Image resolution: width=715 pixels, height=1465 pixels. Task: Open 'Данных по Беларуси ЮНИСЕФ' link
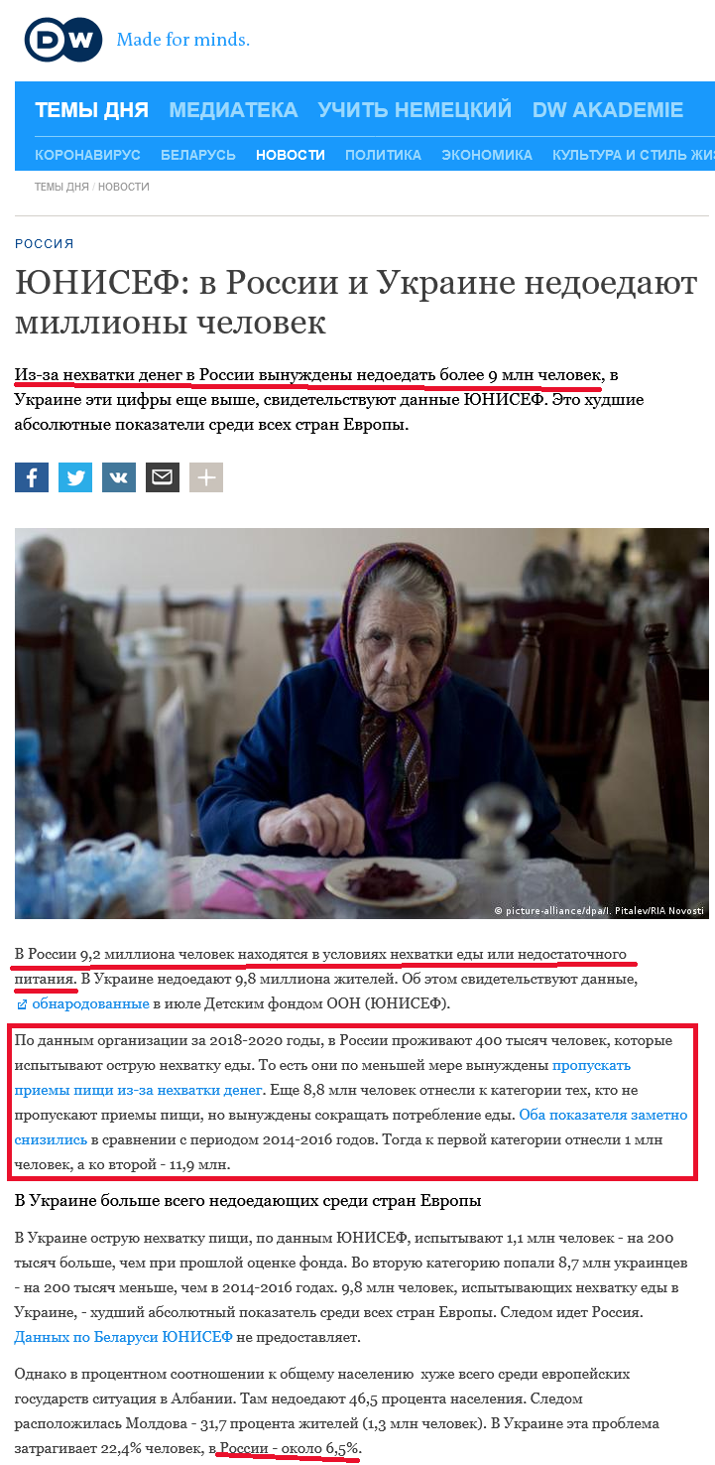pyautogui.click(x=123, y=1337)
